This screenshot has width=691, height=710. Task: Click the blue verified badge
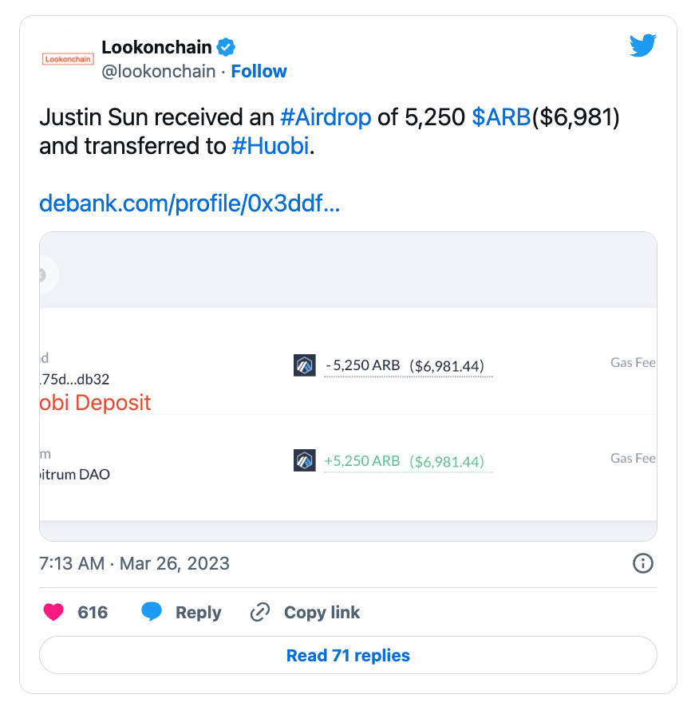click(227, 48)
